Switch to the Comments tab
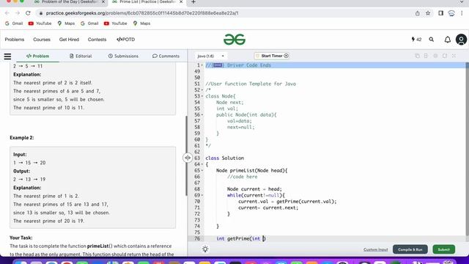Image resolution: width=469 pixels, height=264 pixels. [x=166, y=56]
